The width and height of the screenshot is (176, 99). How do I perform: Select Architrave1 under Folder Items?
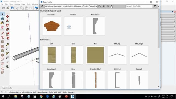(52, 80)
